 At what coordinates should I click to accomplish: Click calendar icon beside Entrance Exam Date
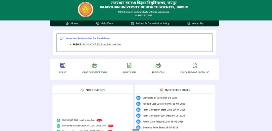point(138,128)
